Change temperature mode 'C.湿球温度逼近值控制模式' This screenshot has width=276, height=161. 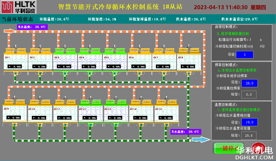(x=238, y=110)
